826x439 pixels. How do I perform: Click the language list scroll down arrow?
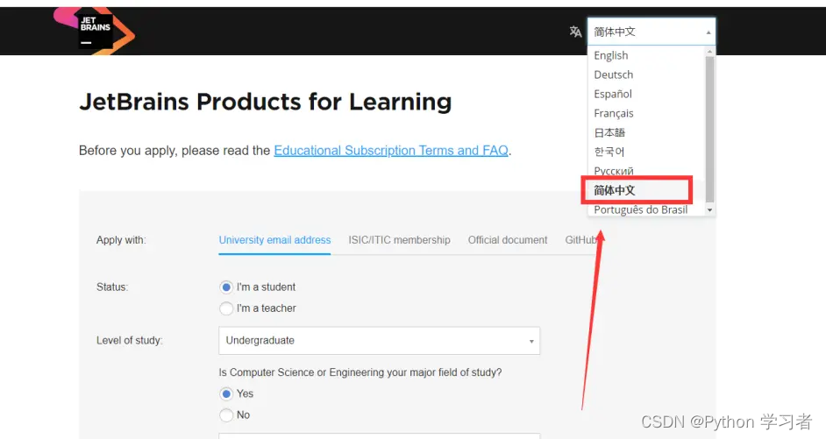point(709,210)
